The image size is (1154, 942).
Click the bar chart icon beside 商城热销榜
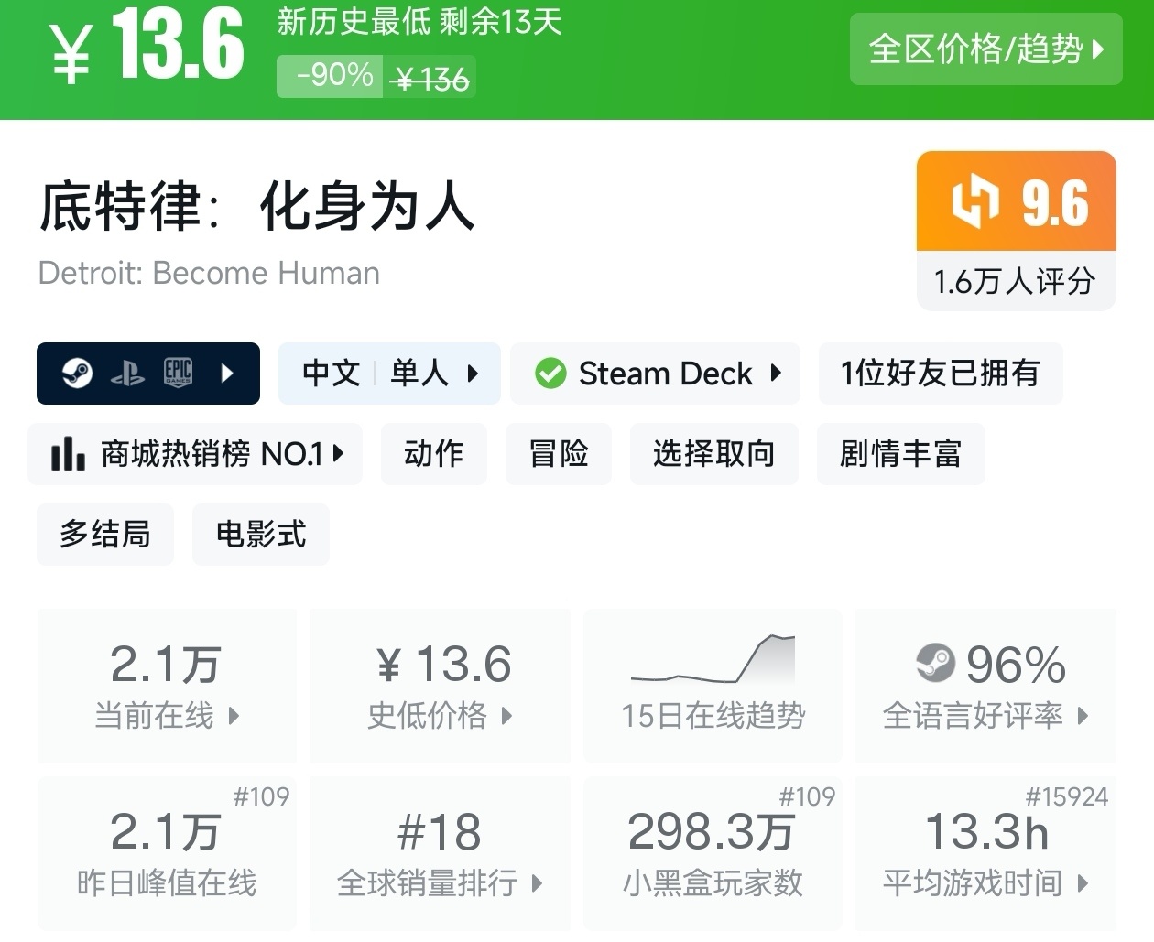tap(68, 453)
